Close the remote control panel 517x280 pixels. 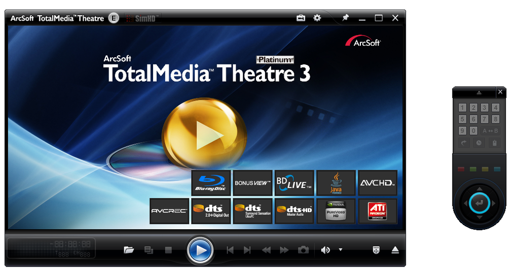(500, 92)
